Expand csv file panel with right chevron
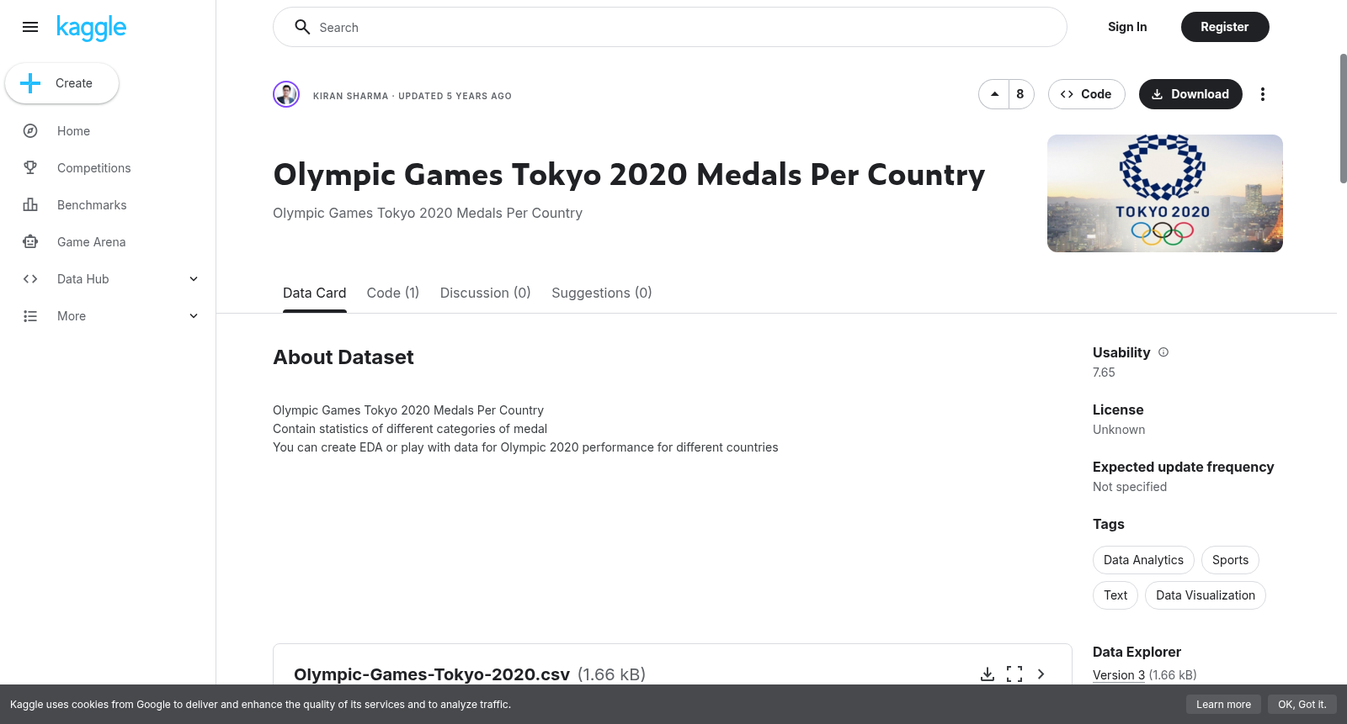Screen dimensions: 1347x724 (1041, 674)
